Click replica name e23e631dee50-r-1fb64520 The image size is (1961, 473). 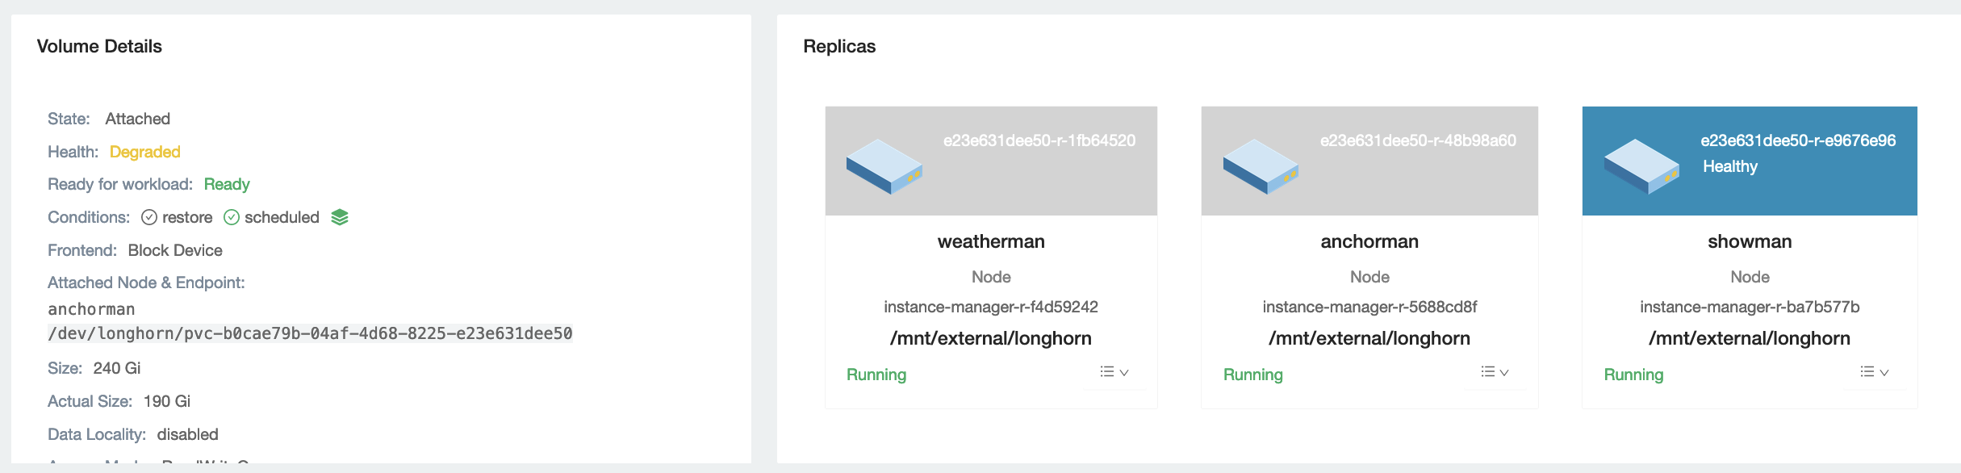pos(1039,140)
